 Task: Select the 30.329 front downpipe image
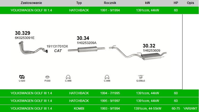coord(33,48)
